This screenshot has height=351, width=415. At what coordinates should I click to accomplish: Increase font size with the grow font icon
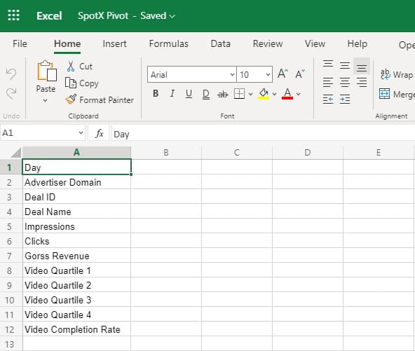click(283, 74)
